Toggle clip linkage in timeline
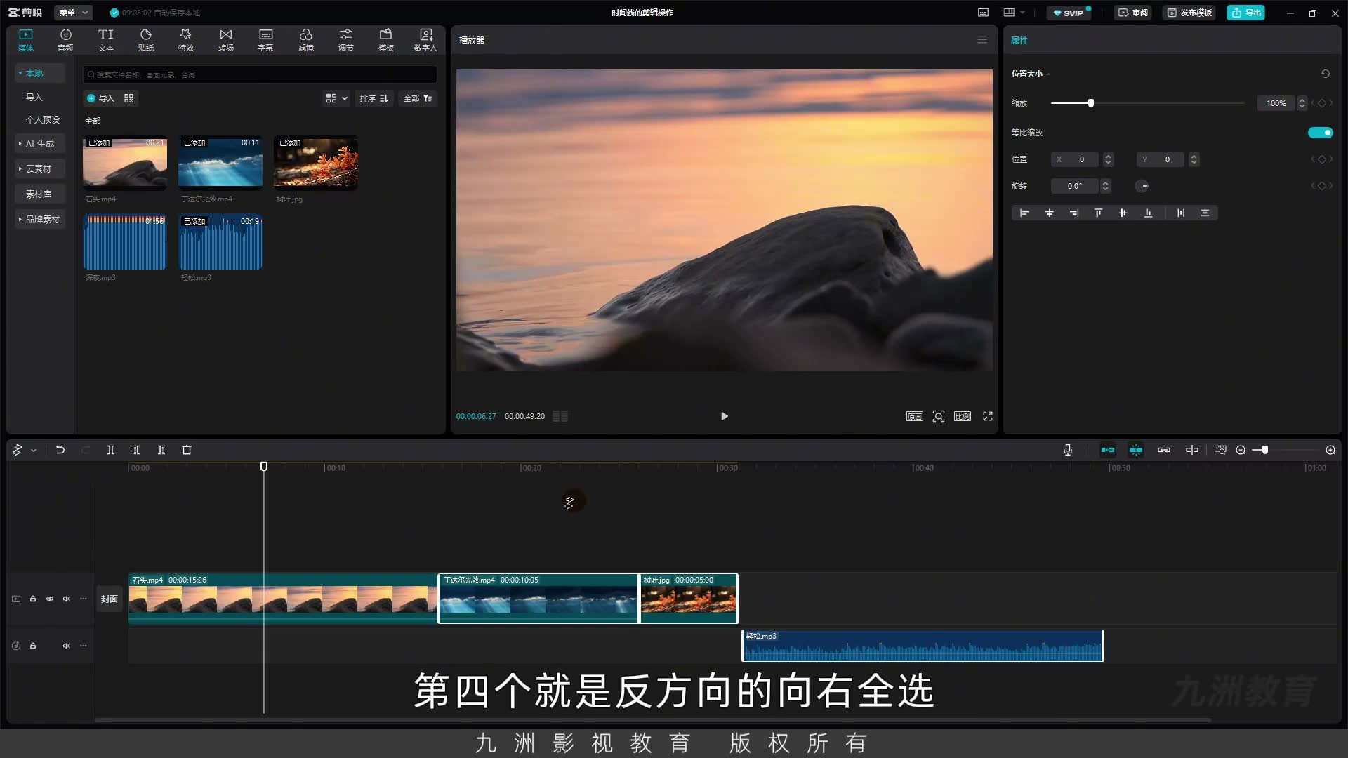Screen dimensions: 1348x758 pyautogui.click(x=1164, y=450)
